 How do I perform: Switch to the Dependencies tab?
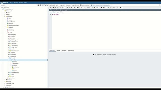pos(75,5)
